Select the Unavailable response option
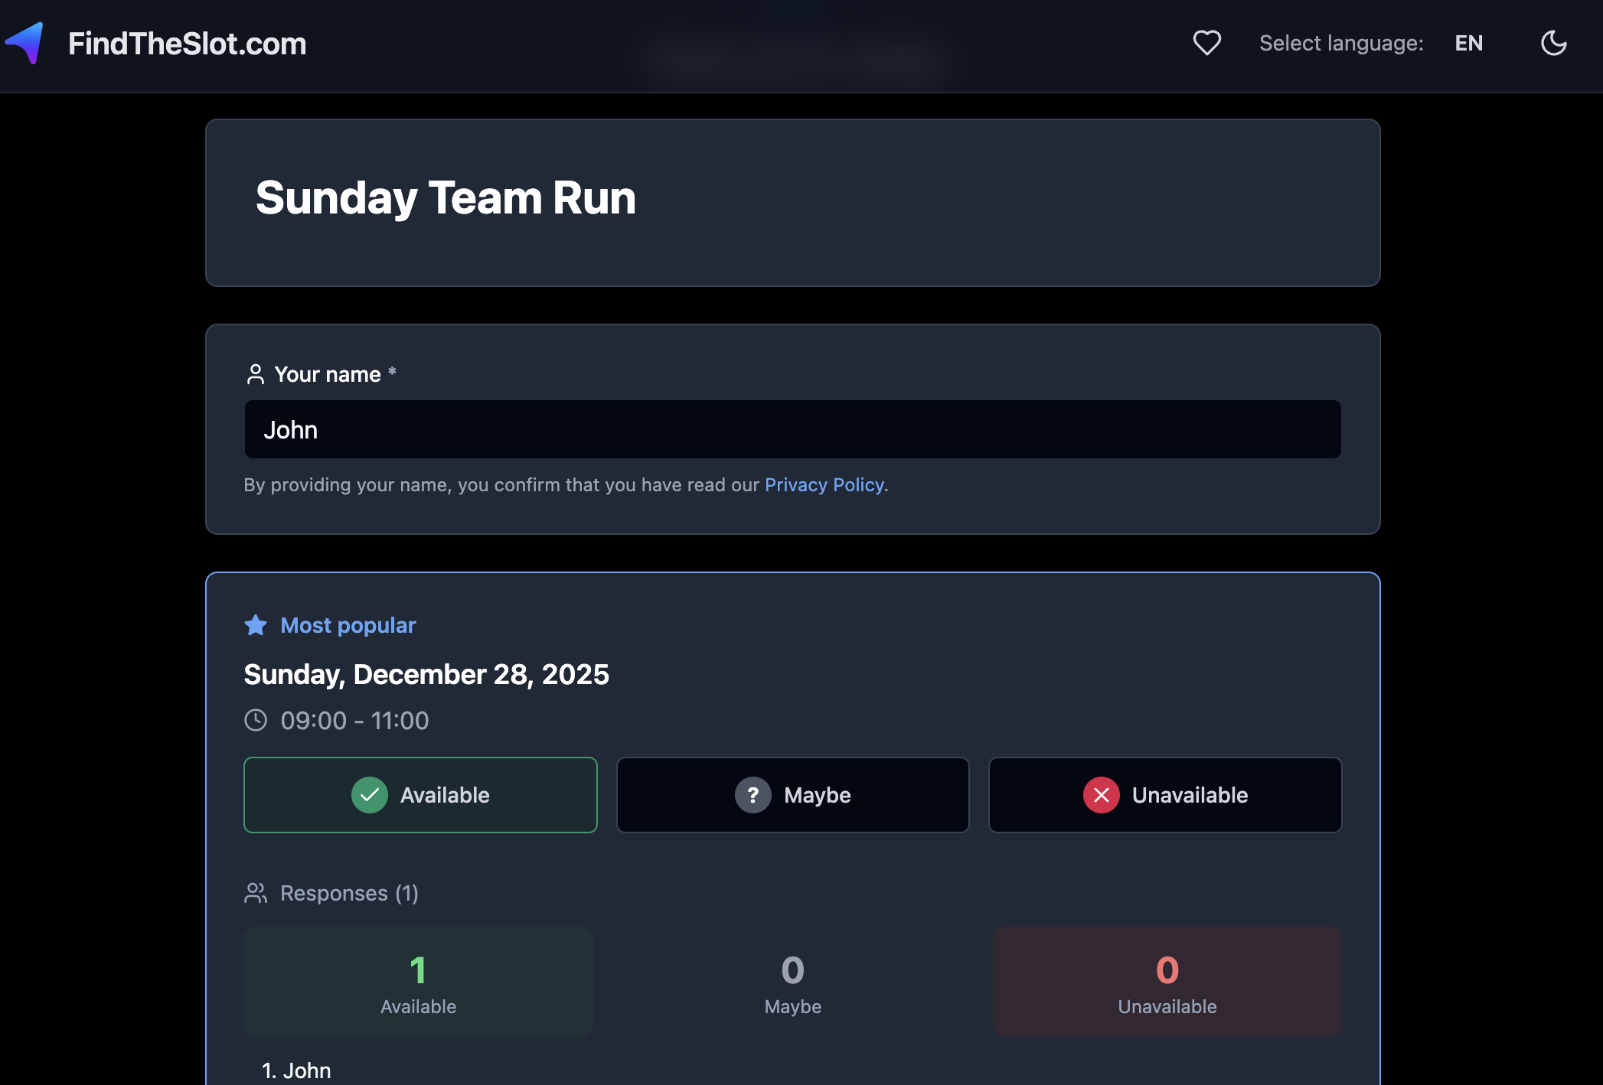 (1165, 795)
